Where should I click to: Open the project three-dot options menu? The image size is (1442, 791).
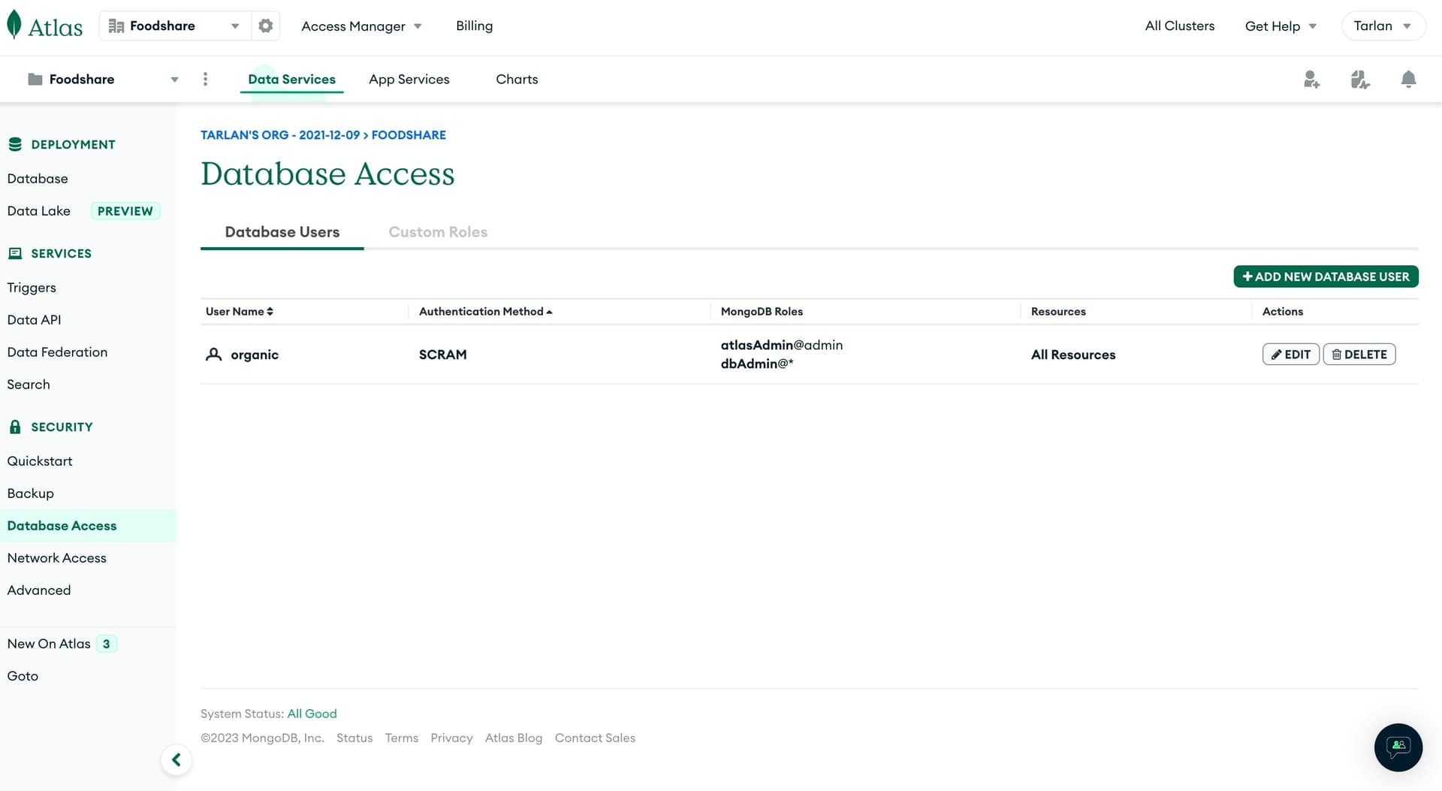205,79
